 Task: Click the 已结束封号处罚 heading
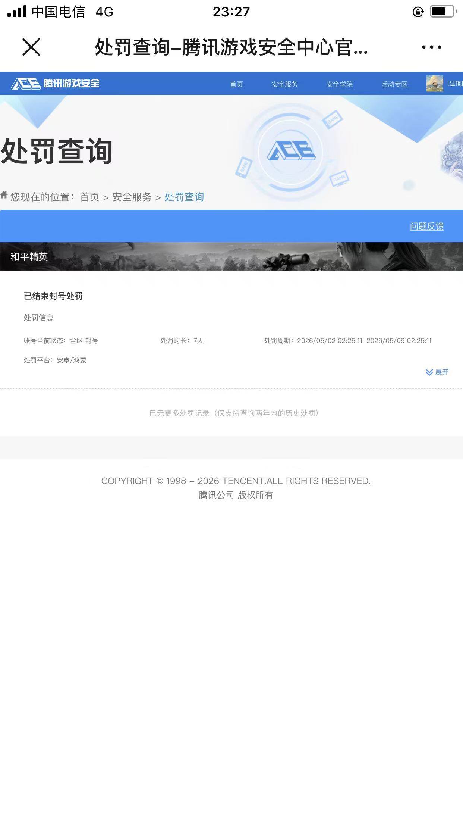click(53, 296)
